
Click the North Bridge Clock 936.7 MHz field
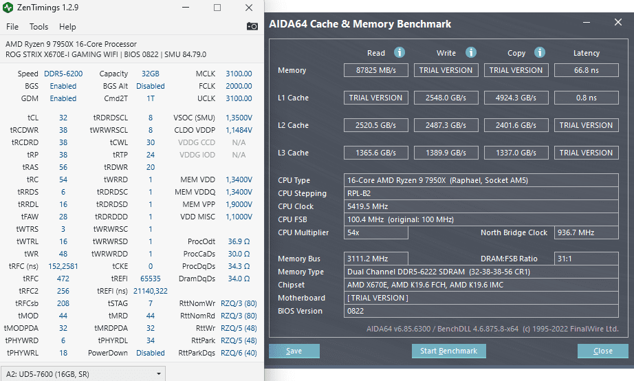coord(587,232)
